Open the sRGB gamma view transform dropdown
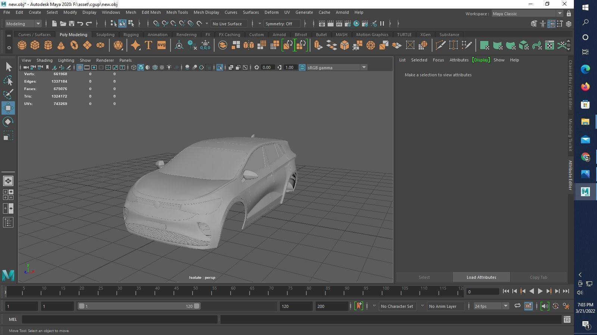Image resolution: width=597 pixels, height=335 pixels. pyautogui.click(x=337, y=67)
